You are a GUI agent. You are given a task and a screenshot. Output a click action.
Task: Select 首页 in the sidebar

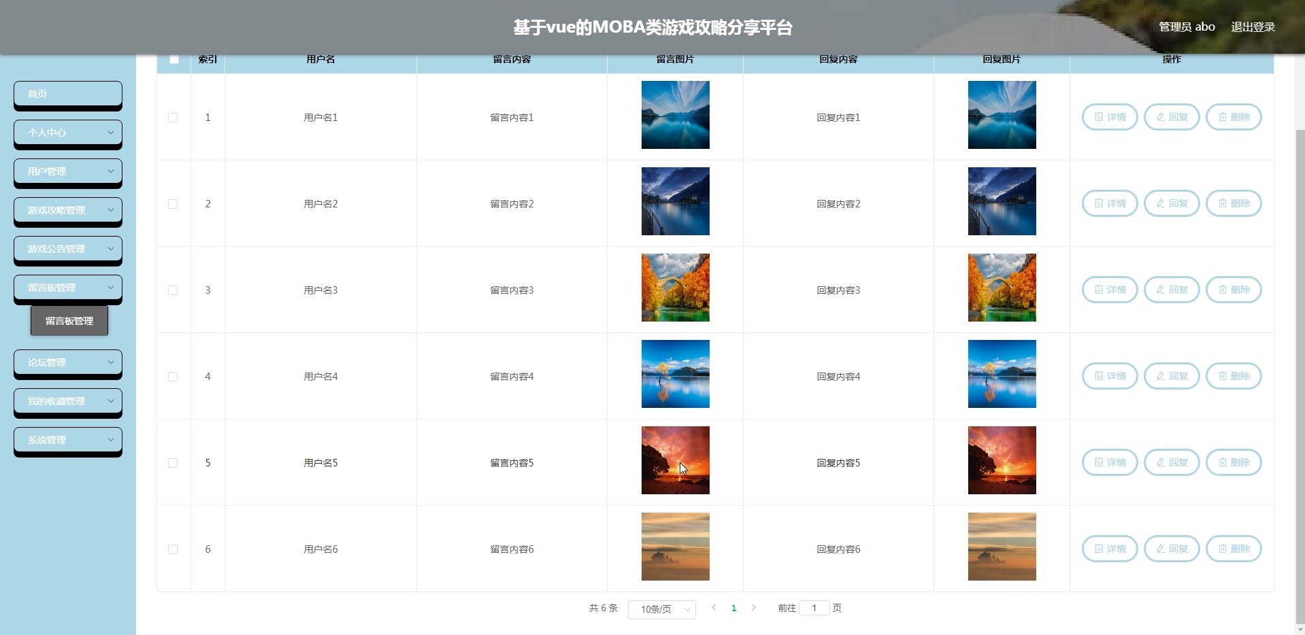(x=67, y=94)
